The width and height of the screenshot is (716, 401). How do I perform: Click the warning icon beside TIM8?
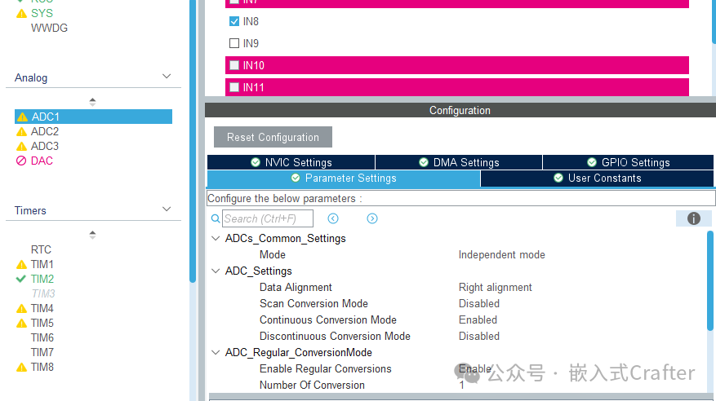pos(21,367)
